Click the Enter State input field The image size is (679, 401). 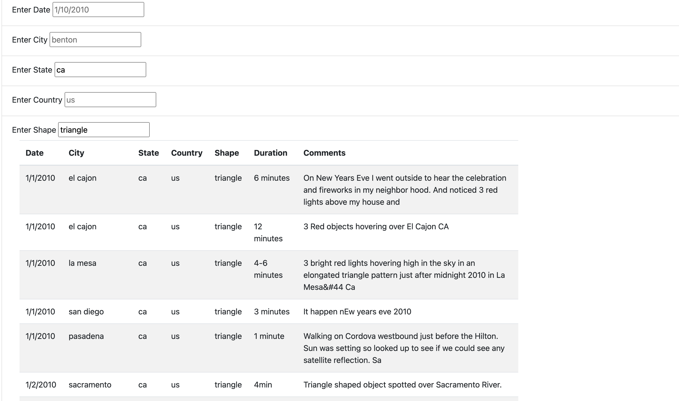tap(100, 70)
